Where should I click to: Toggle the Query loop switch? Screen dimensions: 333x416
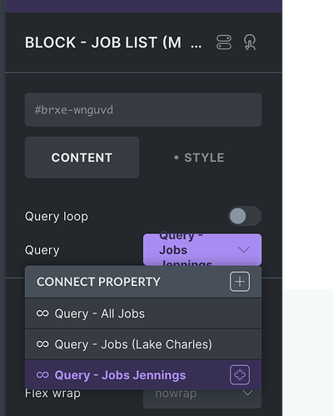click(x=245, y=216)
